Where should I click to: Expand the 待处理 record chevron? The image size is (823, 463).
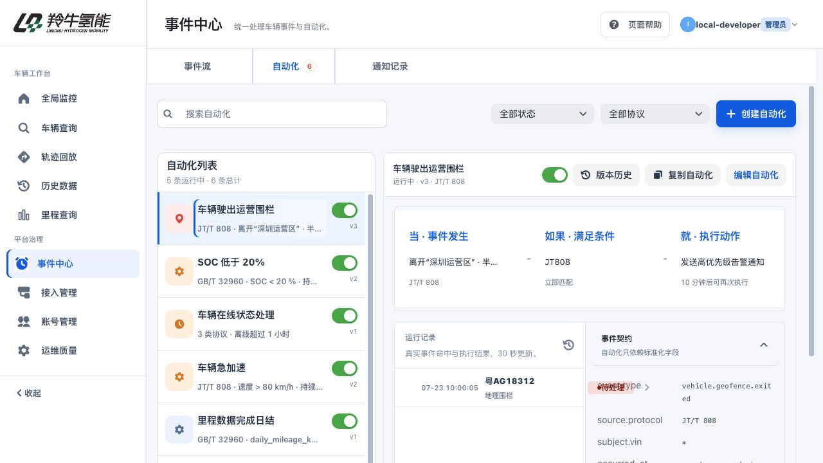pyautogui.click(x=647, y=387)
